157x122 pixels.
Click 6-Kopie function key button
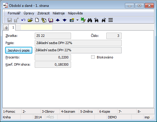[108, 112]
